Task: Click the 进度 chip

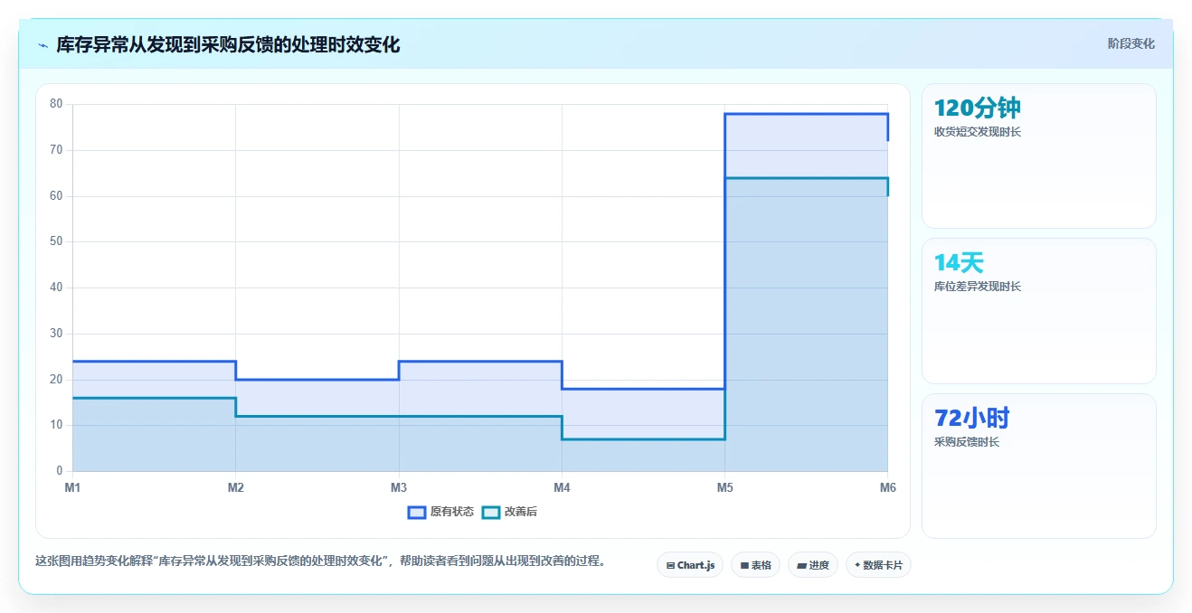Action: click(x=813, y=565)
